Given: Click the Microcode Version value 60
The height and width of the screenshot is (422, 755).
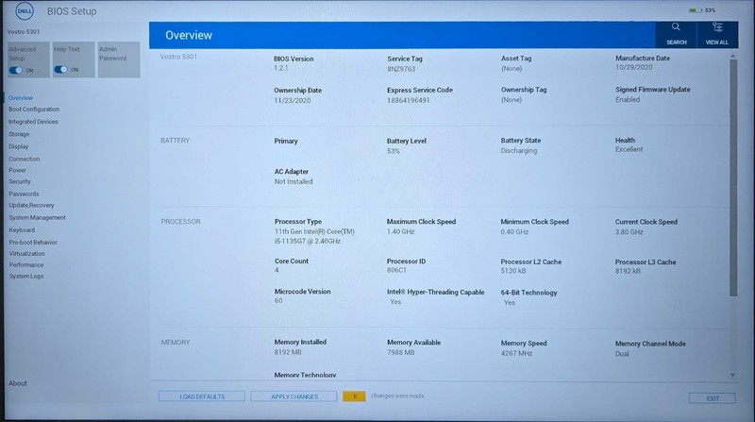Looking at the screenshot, I should pyautogui.click(x=278, y=300).
